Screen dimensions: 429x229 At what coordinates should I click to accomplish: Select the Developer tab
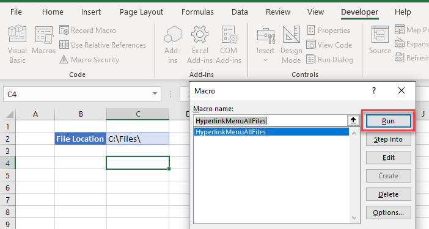(359, 12)
